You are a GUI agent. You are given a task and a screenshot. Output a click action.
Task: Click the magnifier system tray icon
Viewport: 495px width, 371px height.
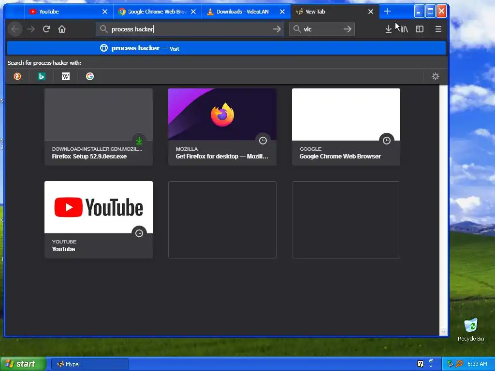(x=459, y=364)
